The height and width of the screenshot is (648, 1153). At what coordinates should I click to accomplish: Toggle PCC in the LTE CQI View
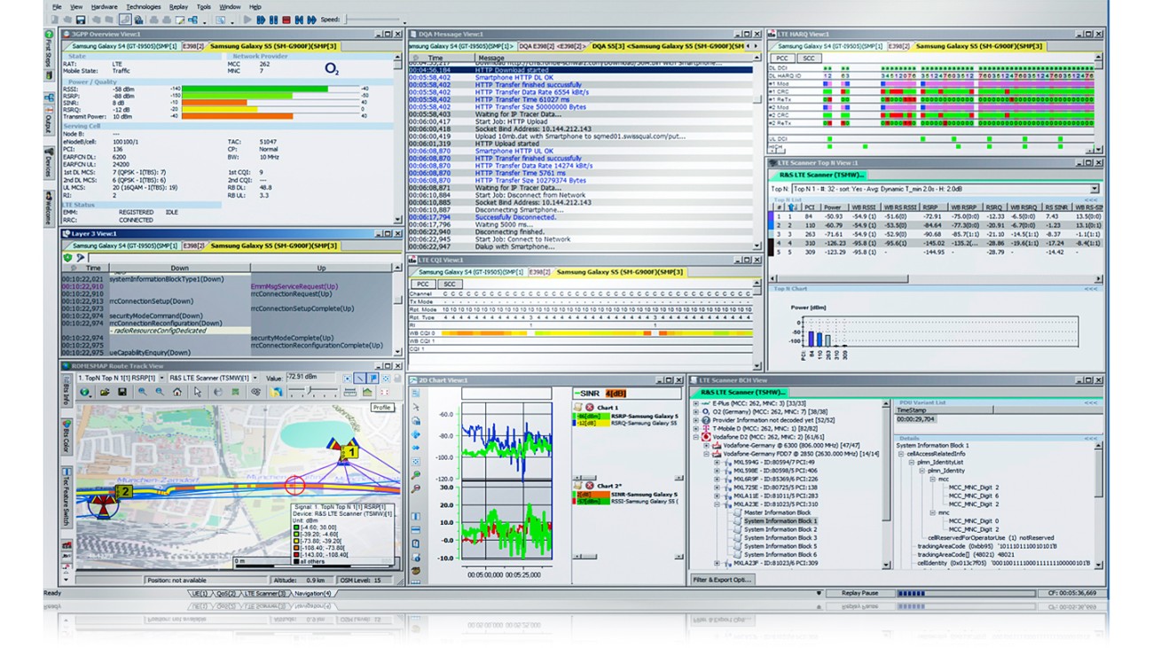pyautogui.click(x=423, y=284)
